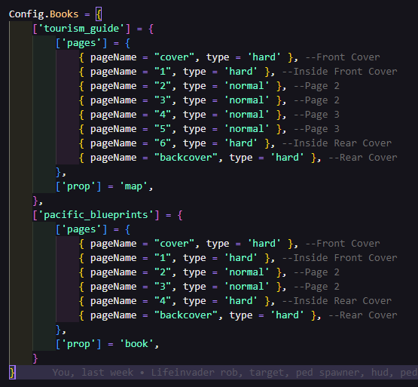Click the first ['pages'] key under tourism_guide
Image resolution: width=418 pixels, height=387 pixels.
pos(81,43)
